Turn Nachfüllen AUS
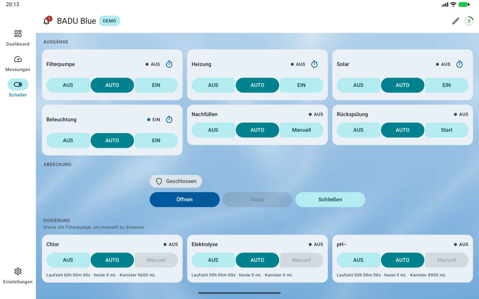 [213, 130]
